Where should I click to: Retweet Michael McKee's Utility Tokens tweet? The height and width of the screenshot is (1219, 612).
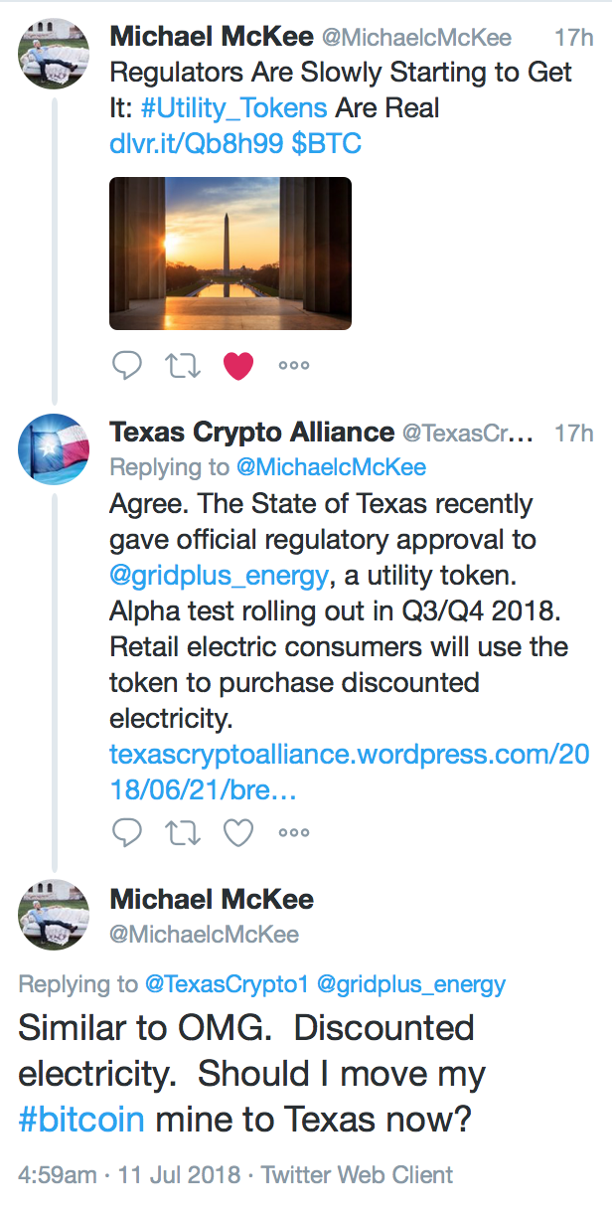point(182,365)
